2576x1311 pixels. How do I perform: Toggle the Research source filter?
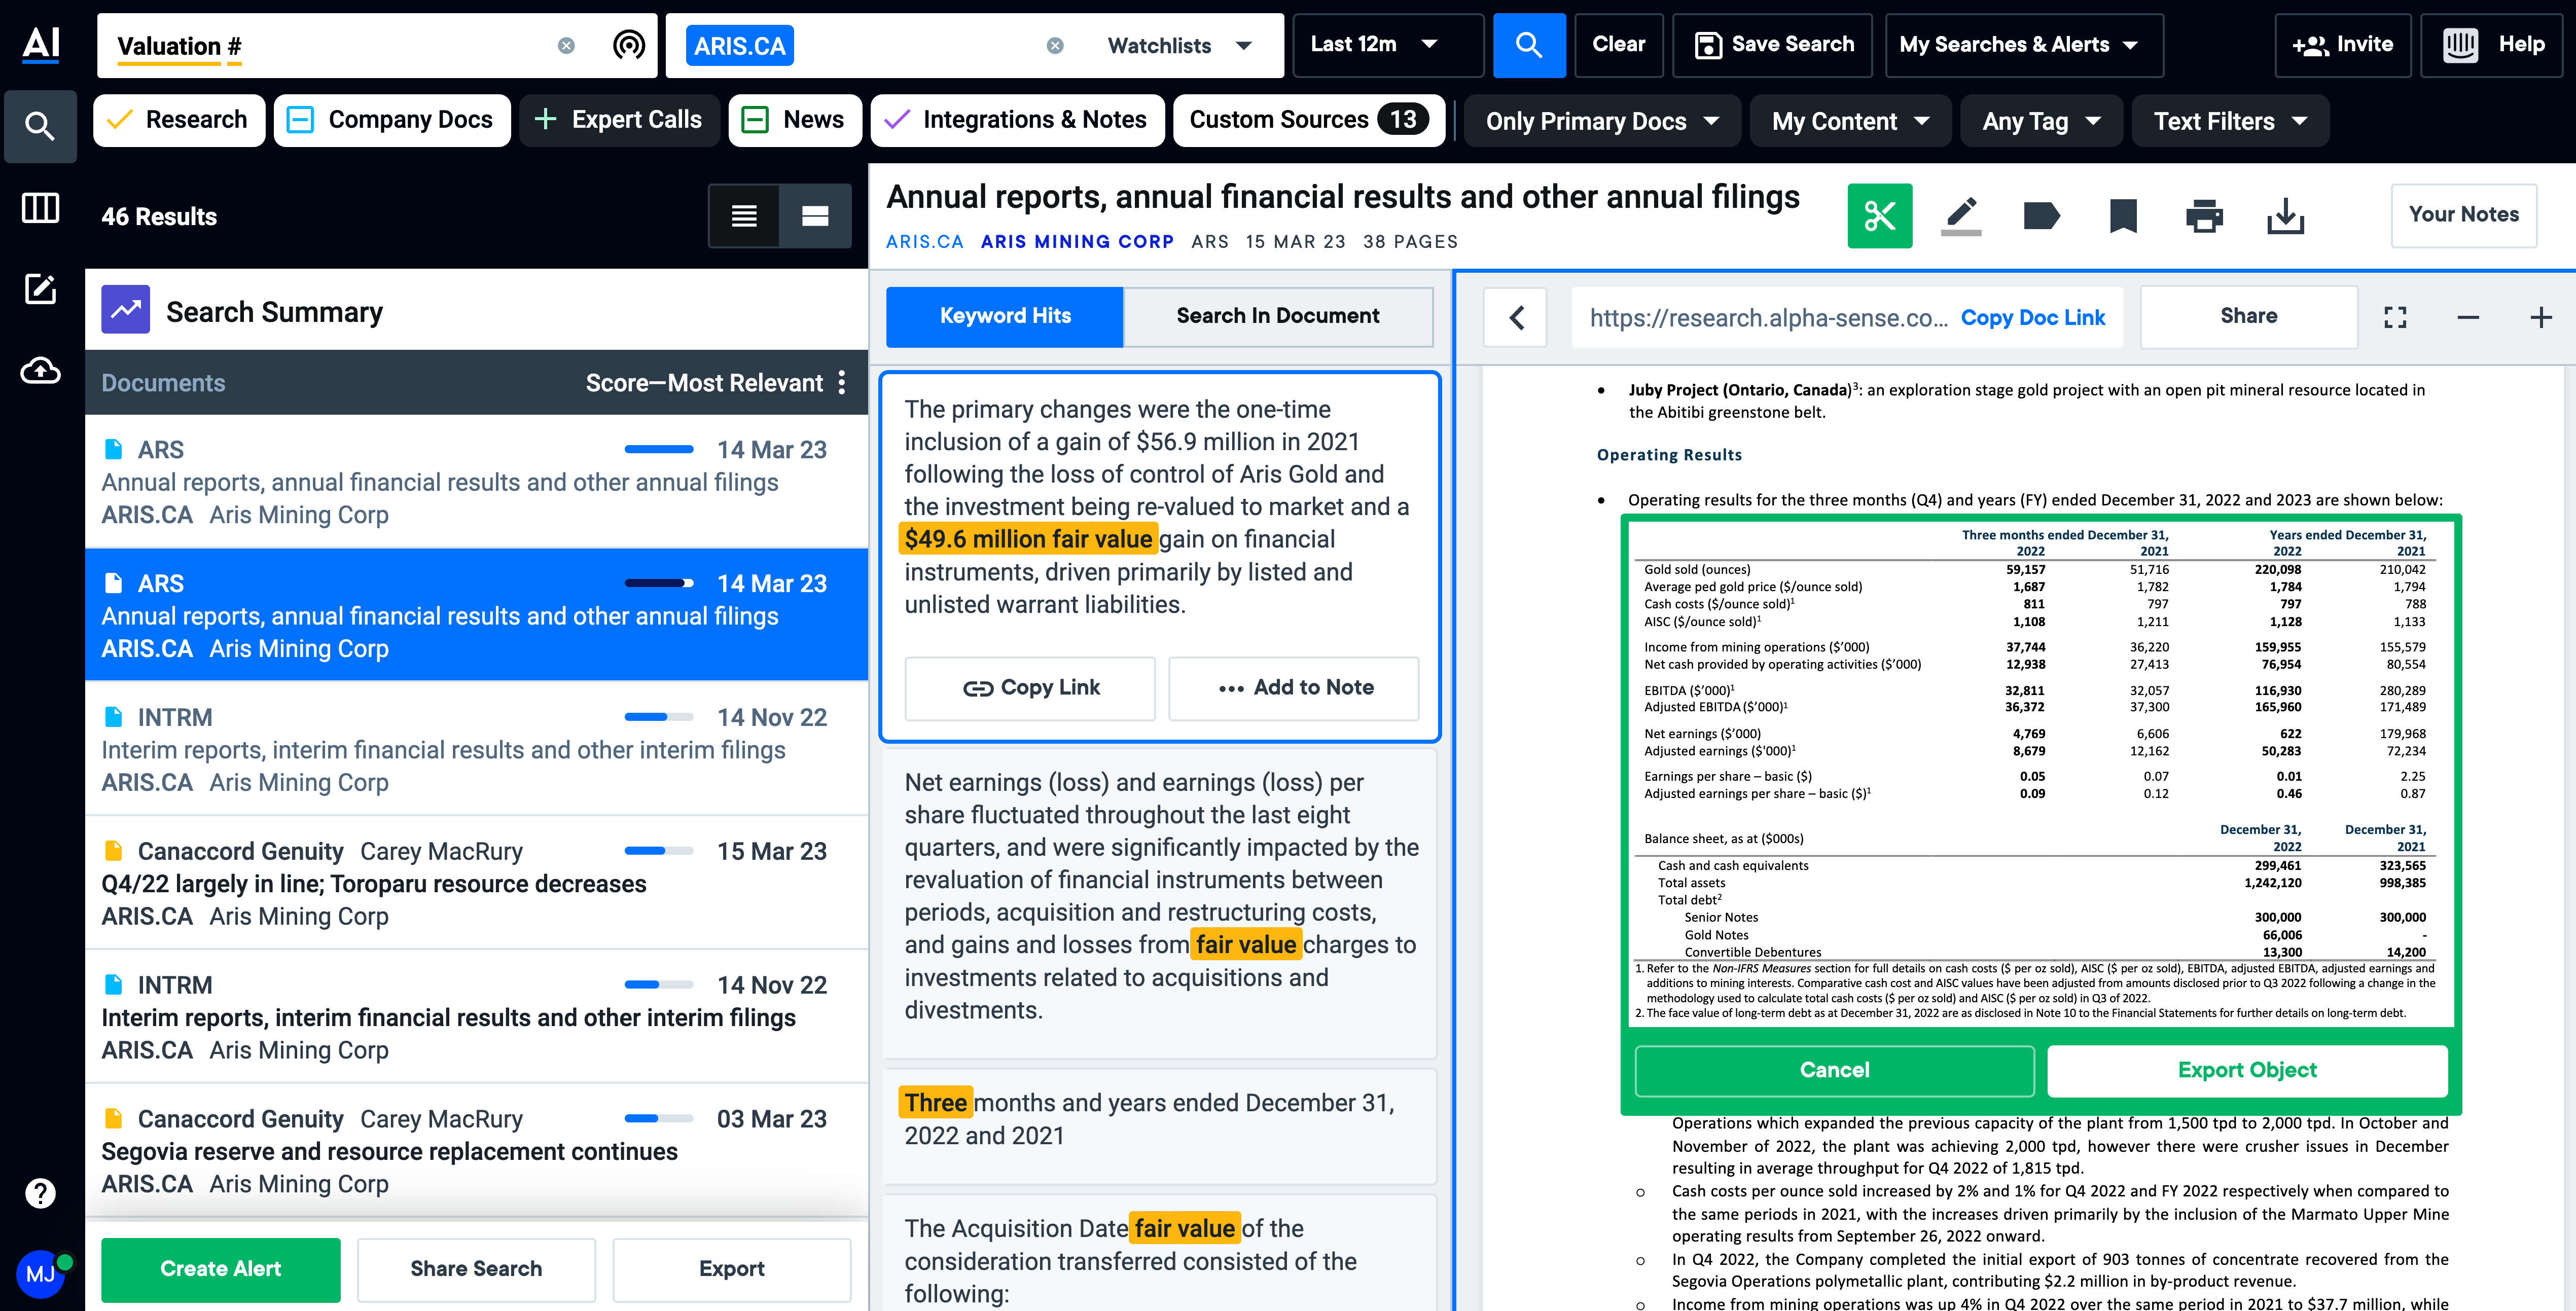179,120
